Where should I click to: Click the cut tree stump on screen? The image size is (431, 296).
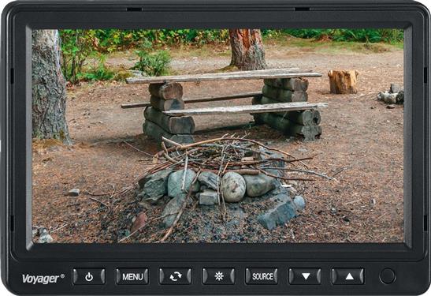click(x=343, y=81)
